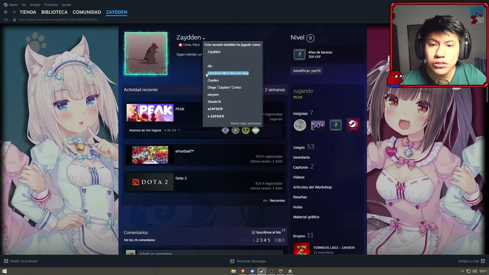The image size is (489, 275).
Task: Click Borrar alias anteriores
Action: coord(246,123)
